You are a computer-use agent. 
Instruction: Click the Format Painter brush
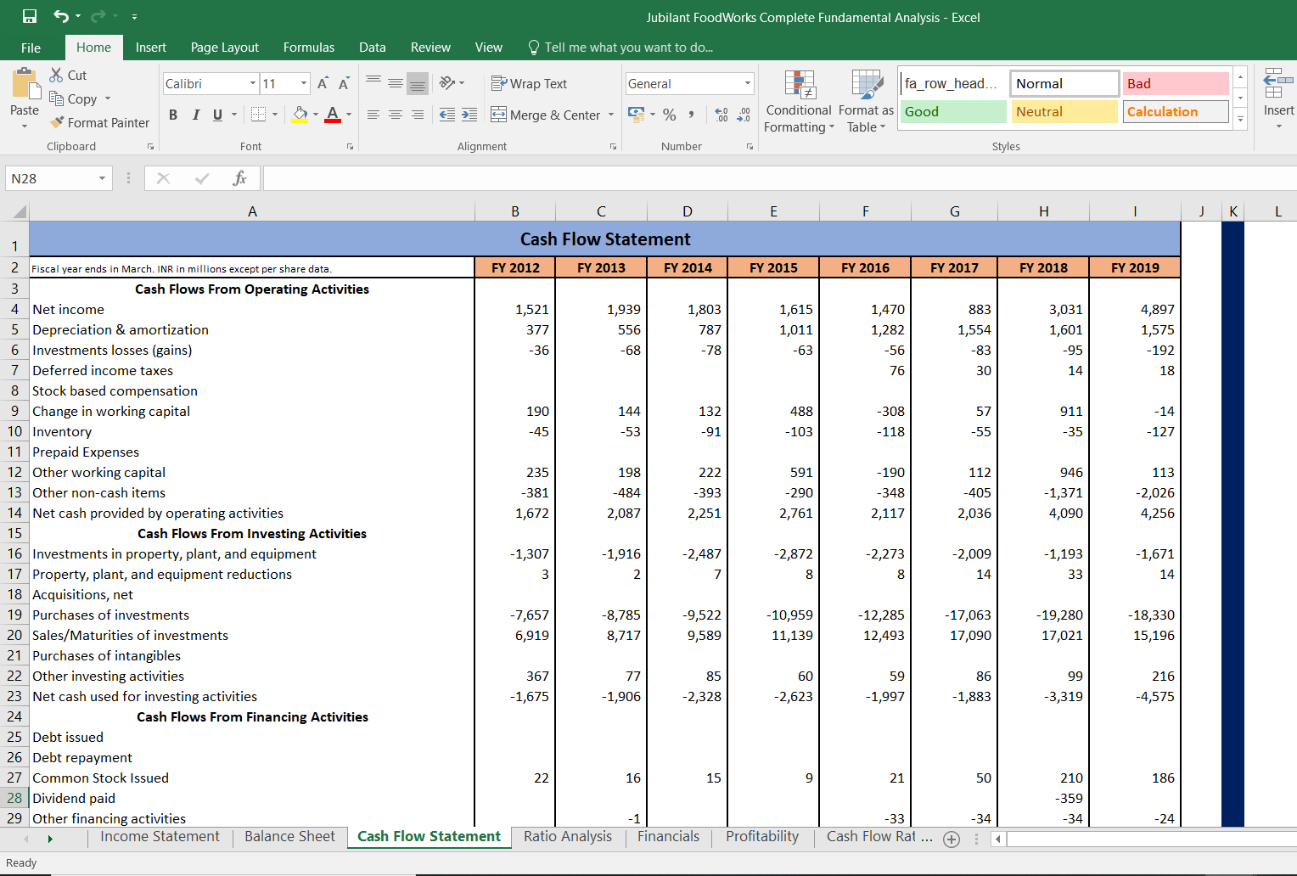tap(57, 122)
